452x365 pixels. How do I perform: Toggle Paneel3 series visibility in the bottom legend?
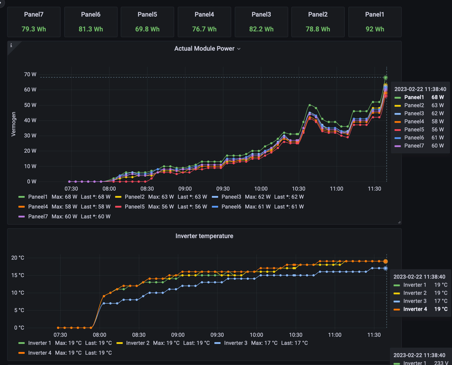(232, 197)
